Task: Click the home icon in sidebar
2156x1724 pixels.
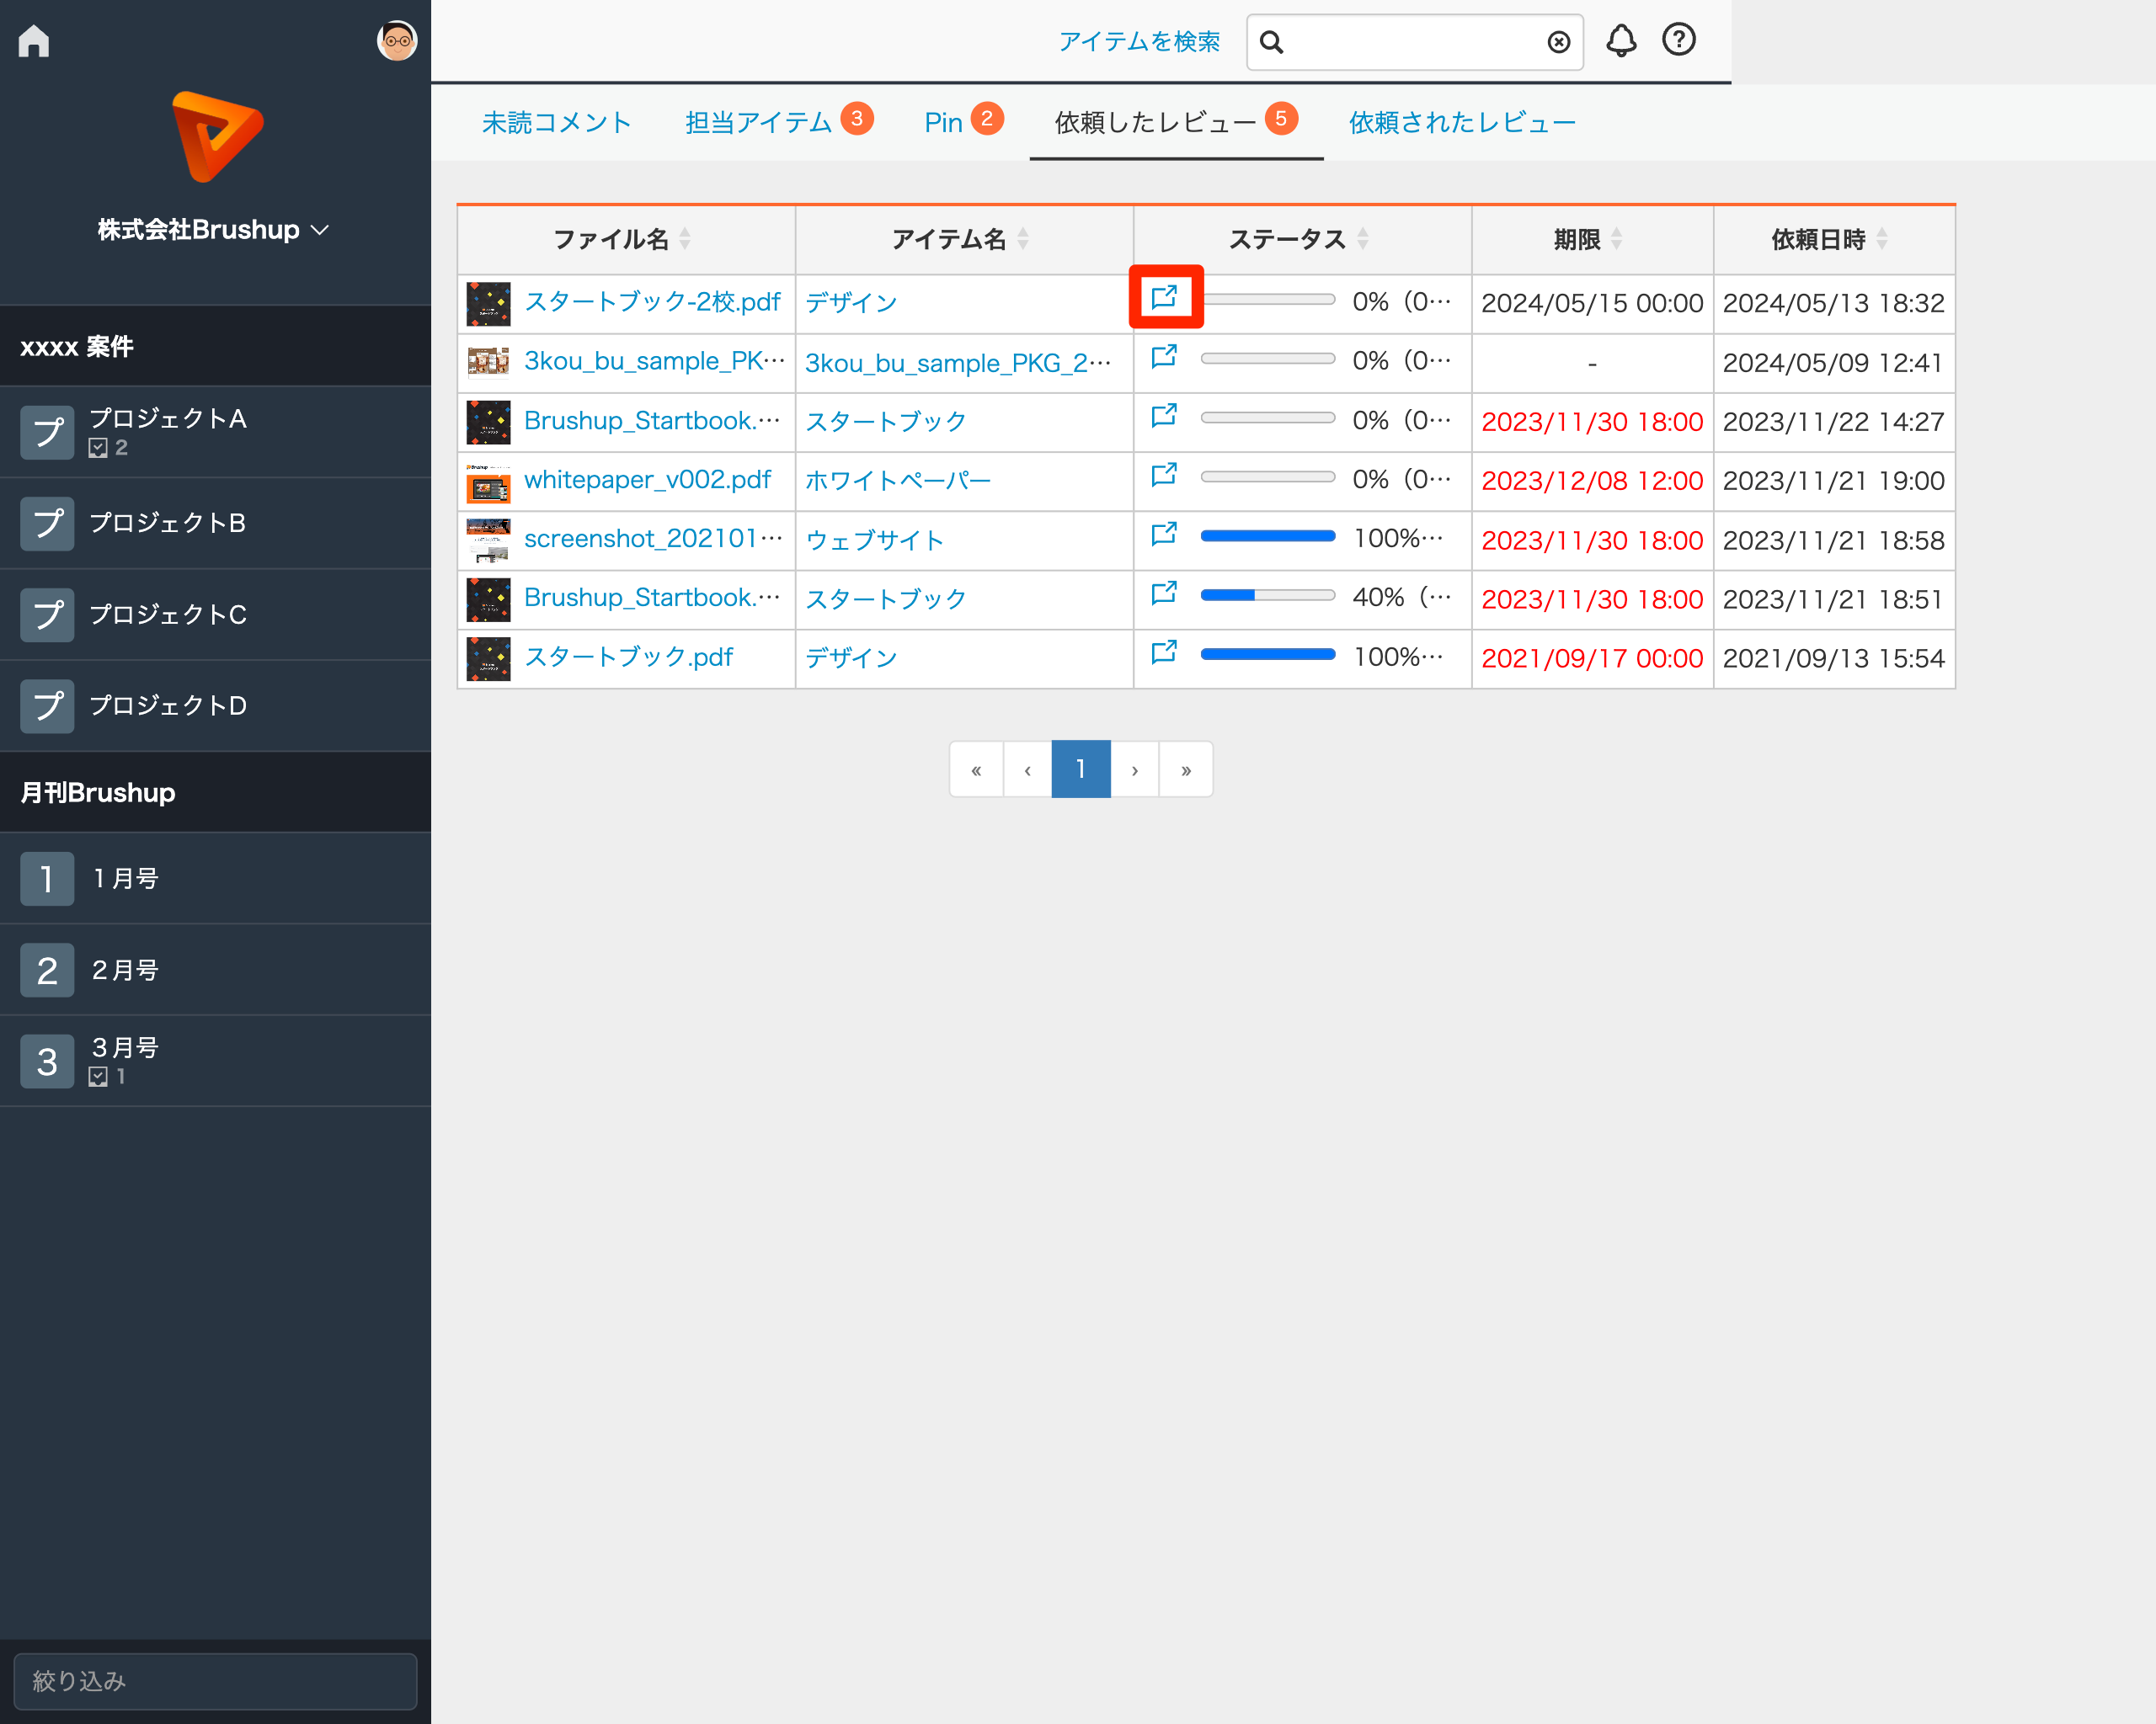Action: click(34, 41)
